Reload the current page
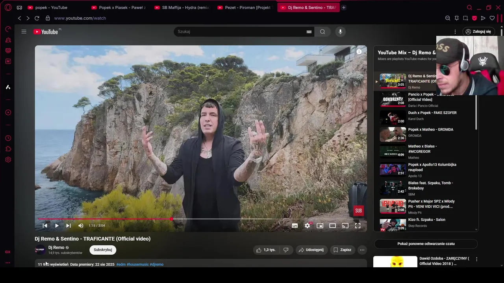Screen dimensions: 504x283 click(37, 18)
